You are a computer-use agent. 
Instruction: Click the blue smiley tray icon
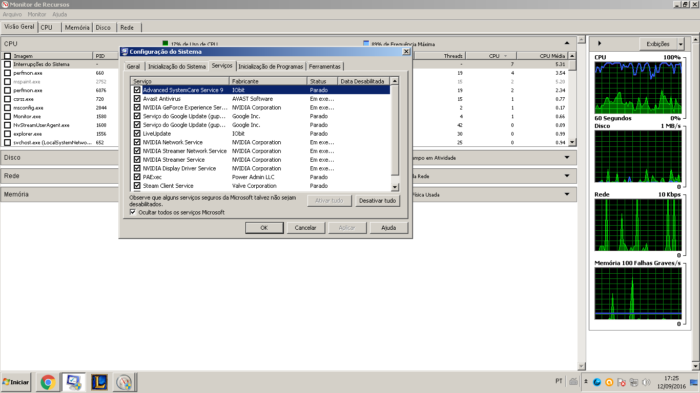pos(597,382)
